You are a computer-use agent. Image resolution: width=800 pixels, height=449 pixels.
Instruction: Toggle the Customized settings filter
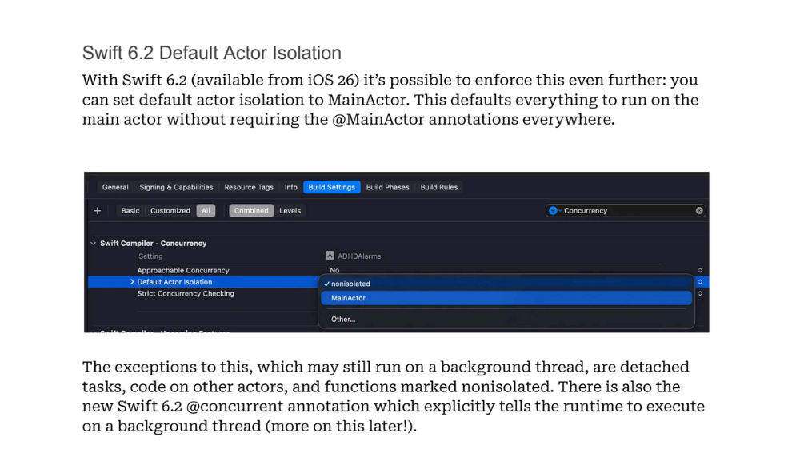pos(170,211)
